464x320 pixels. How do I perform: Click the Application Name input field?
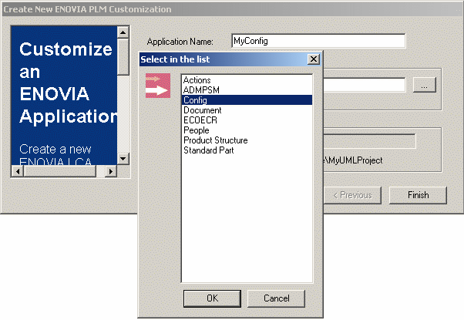coord(318,41)
